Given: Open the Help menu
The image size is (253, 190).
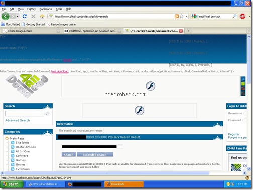Looking at the screenshot, I should [68, 9].
